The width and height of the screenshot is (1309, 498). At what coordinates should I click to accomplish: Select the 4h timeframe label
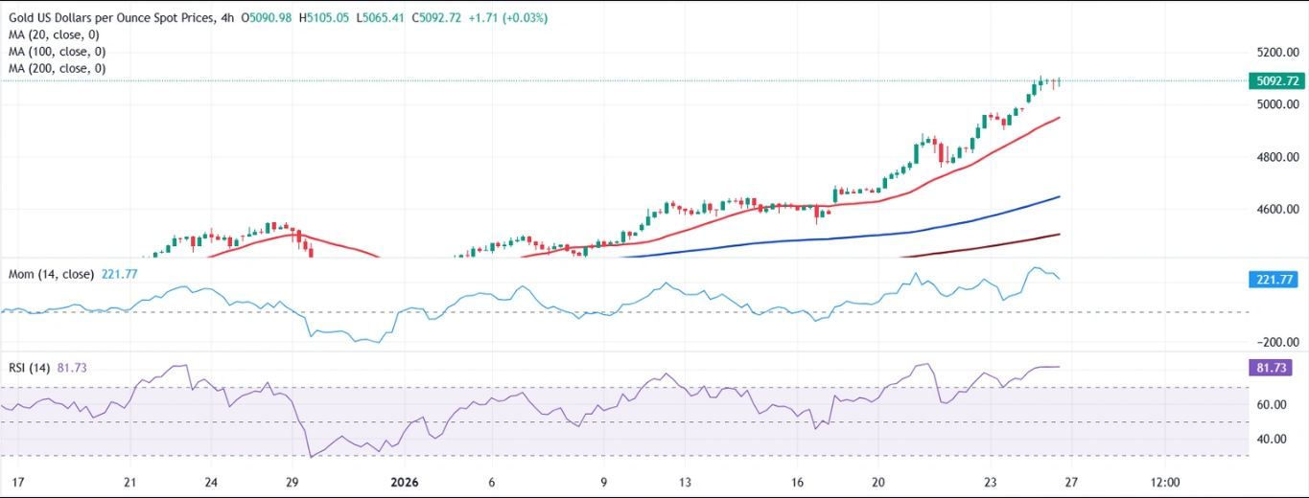coord(225,18)
